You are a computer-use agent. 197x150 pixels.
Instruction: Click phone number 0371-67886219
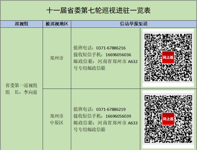tap(111, 109)
